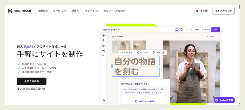This screenshot has width=245, height=110.
Task: Open the Webサイトビルダー dropdown
Action: pyautogui.click(x=111, y=30)
